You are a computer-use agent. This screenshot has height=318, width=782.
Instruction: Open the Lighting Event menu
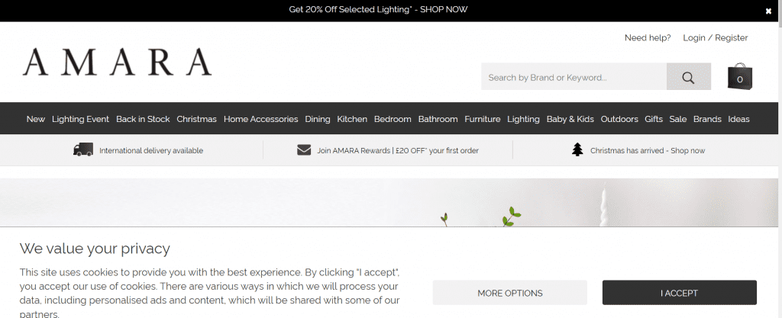click(x=80, y=119)
